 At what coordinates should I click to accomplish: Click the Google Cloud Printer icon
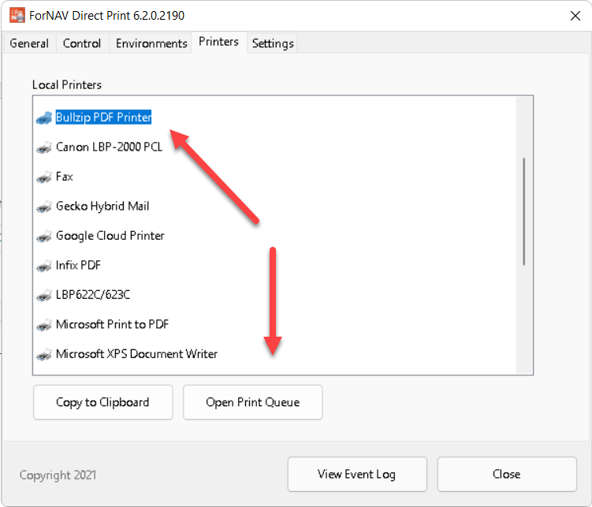44,236
